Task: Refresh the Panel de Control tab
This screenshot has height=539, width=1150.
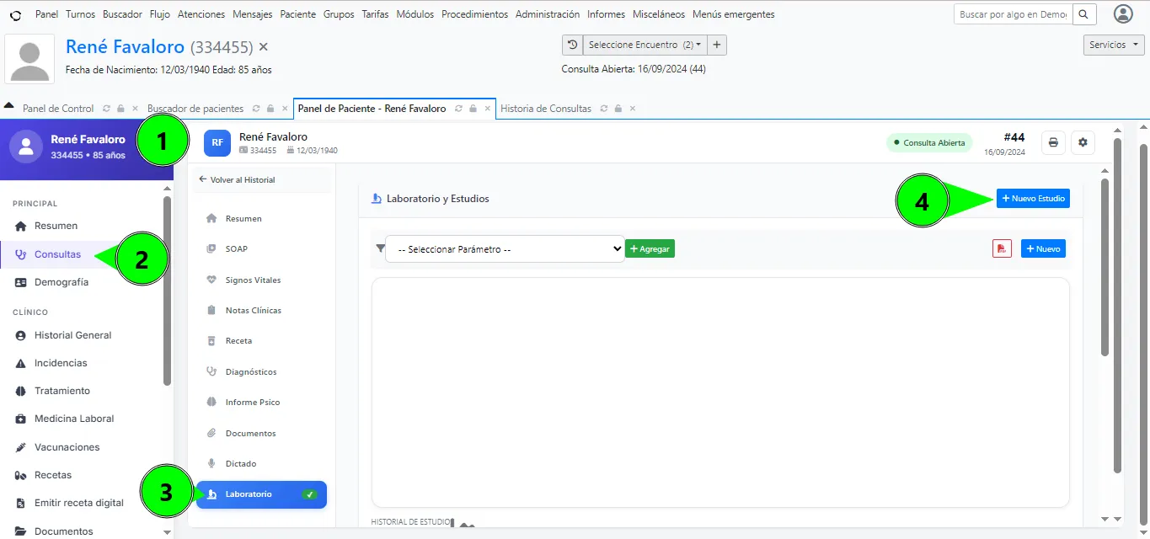Action: tap(106, 109)
